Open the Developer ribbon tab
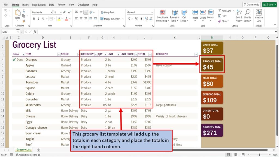The height and width of the screenshot is (157, 279). 83,5
